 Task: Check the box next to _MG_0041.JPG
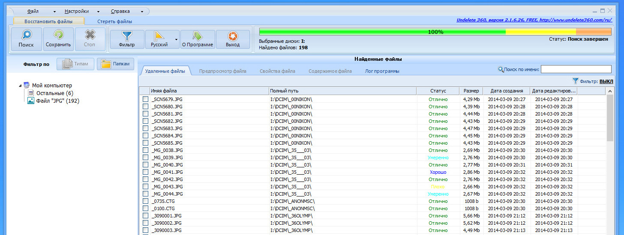pyautogui.click(x=145, y=172)
